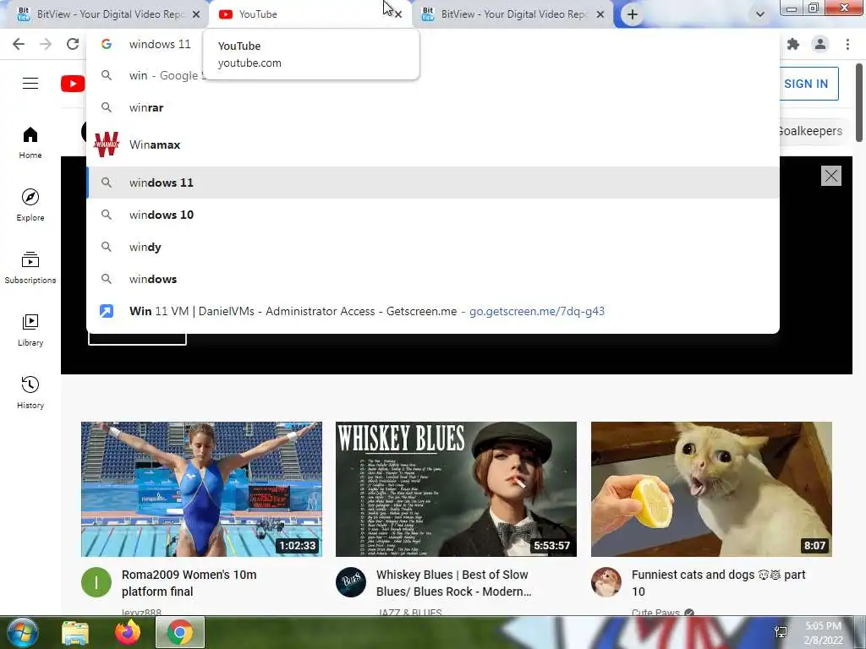Expand the tab search dropdown arrow
This screenshot has height=649, width=866.
pos(760,14)
